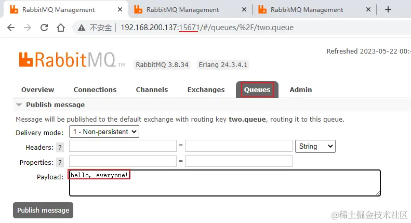The height and width of the screenshot is (223, 411).
Task: Open the Admin tab
Action: pyautogui.click(x=301, y=90)
